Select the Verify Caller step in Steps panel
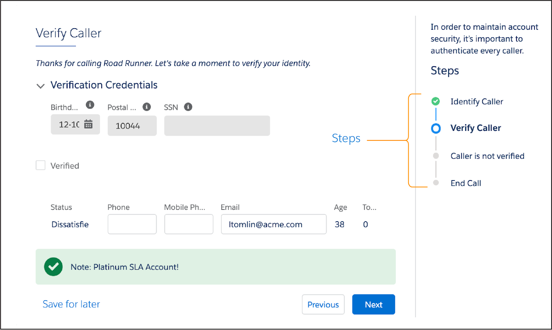This screenshot has width=552, height=330. click(x=475, y=128)
